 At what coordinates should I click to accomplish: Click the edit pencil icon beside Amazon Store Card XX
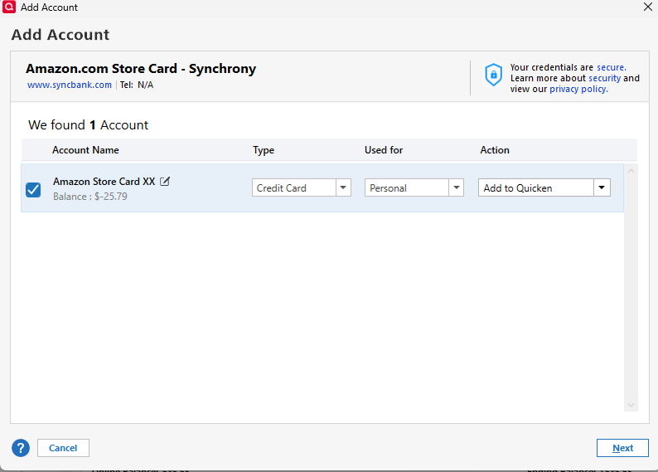165,182
